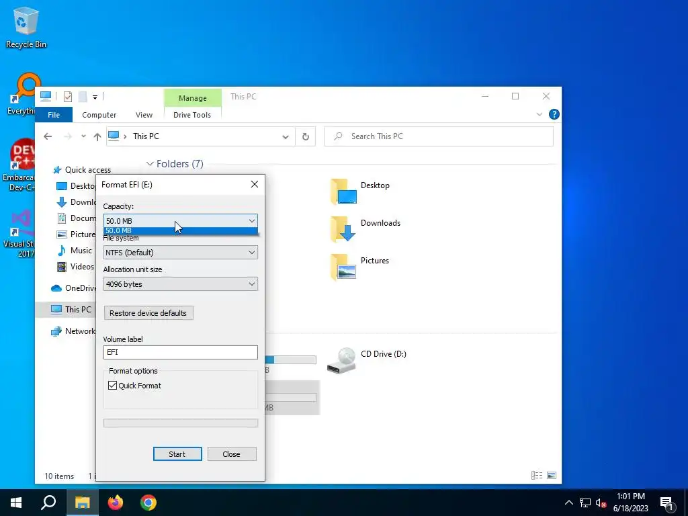Open the Desktop folder in This PC
The image size is (688, 516).
360,191
